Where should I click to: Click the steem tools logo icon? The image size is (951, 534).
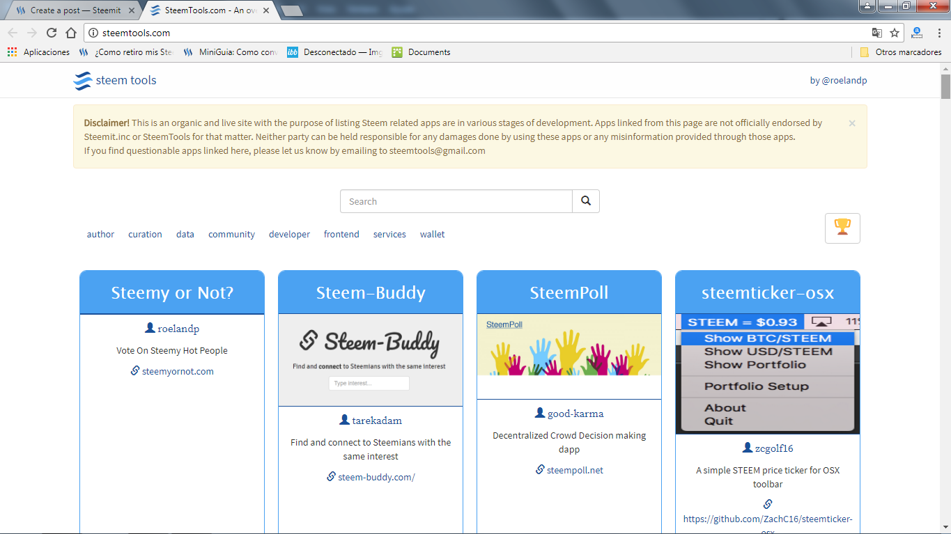(x=82, y=81)
